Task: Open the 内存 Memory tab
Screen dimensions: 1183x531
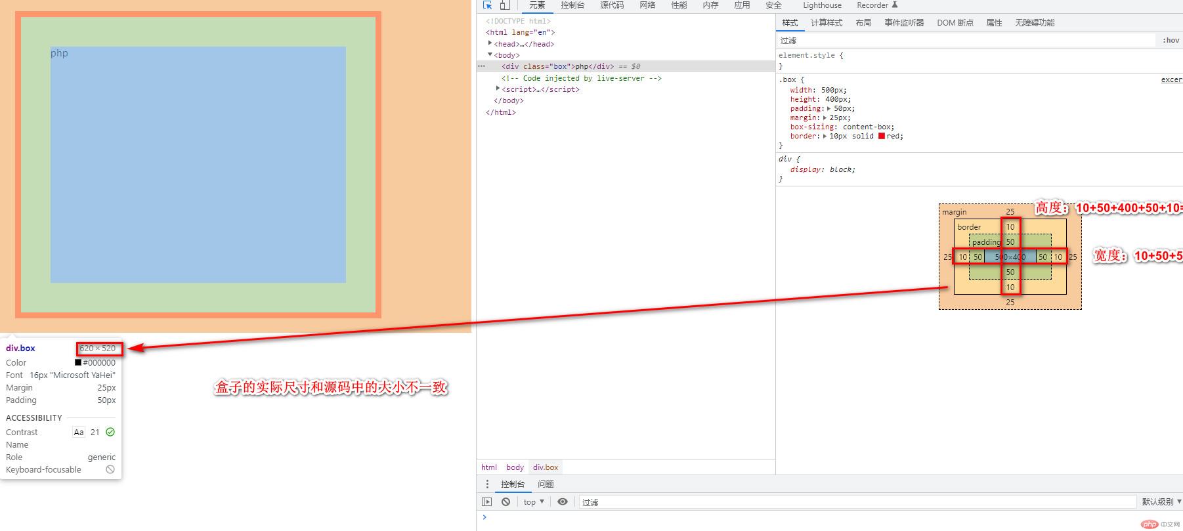Action: pyautogui.click(x=710, y=5)
